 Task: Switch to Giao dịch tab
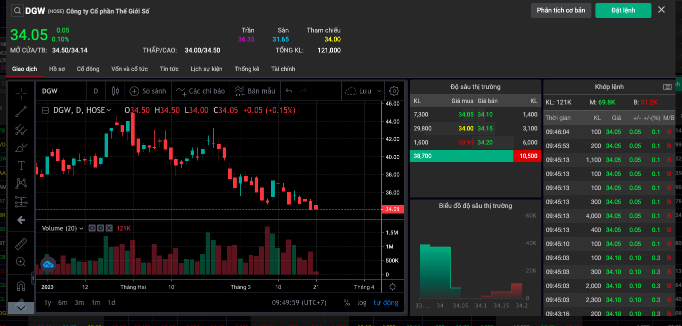pos(25,69)
